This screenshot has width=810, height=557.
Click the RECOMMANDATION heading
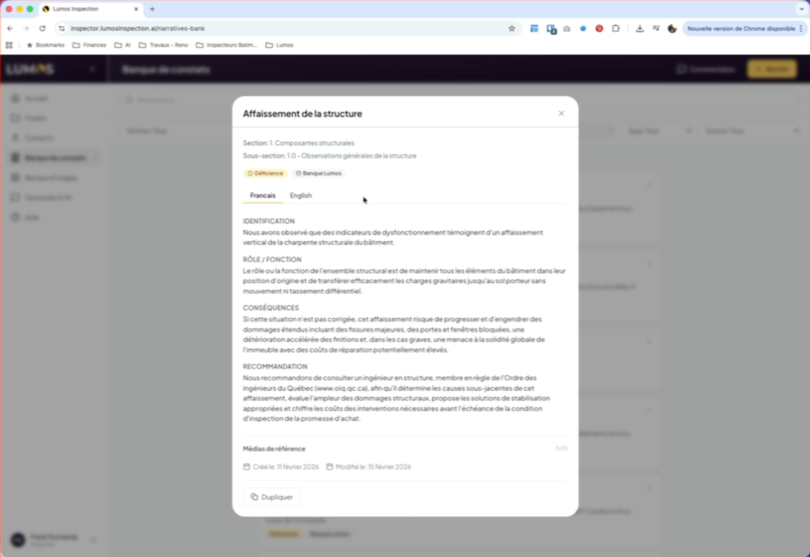pyautogui.click(x=275, y=366)
